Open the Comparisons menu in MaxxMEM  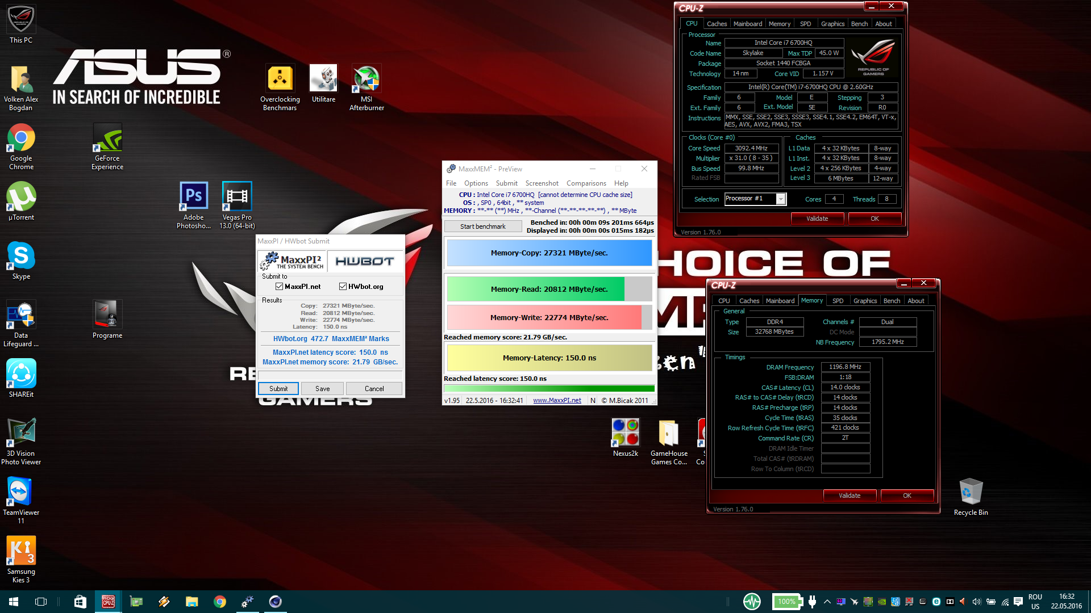pos(586,183)
